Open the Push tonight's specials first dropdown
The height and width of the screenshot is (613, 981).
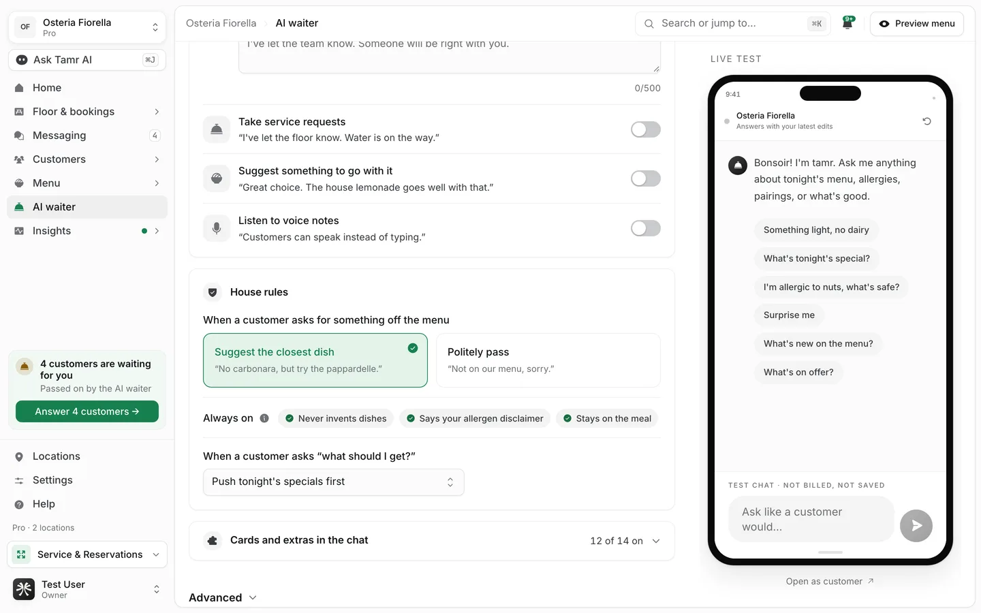coord(334,482)
